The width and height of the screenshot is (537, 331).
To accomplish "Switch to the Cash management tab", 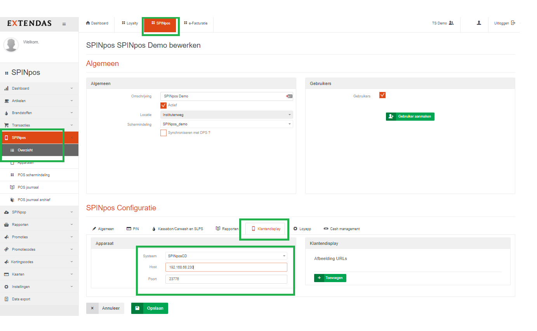I will tap(342, 229).
